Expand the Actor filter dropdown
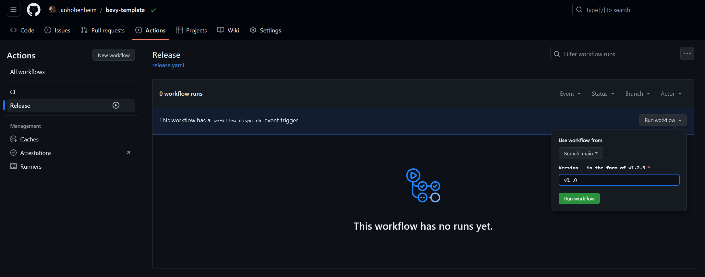The width and height of the screenshot is (705, 277). coord(671,94)
